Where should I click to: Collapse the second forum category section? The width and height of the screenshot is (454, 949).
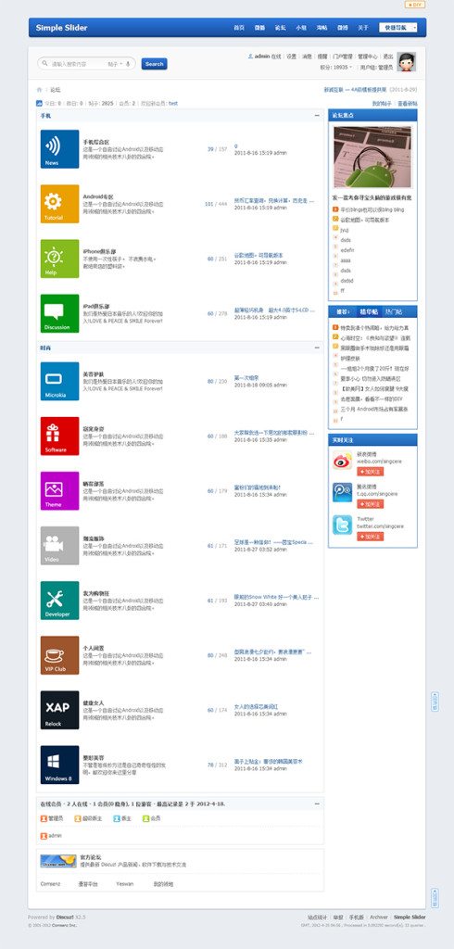point(317,348)
